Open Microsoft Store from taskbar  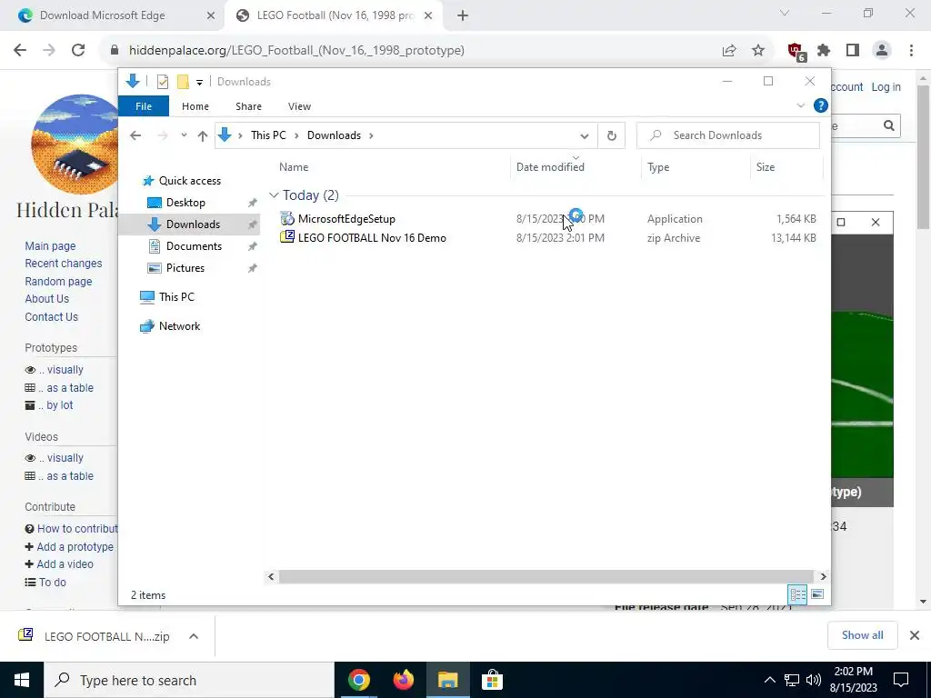[x=492, y=680]
